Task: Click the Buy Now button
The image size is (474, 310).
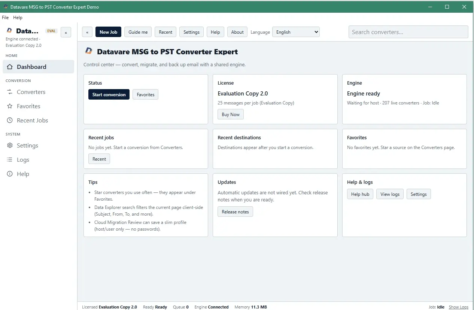Action: [x=231, y=114]
